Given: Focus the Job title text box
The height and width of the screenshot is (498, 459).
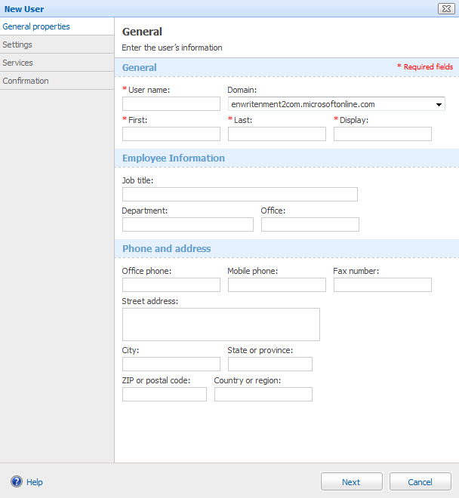Looking at the screenshot, I should click(x=239, y=194).
